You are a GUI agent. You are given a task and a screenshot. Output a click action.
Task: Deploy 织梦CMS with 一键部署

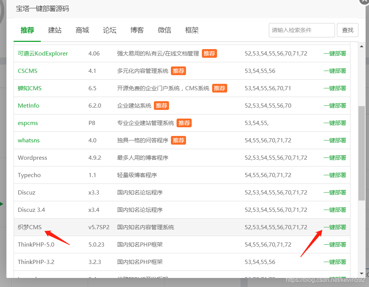(335, 227)
